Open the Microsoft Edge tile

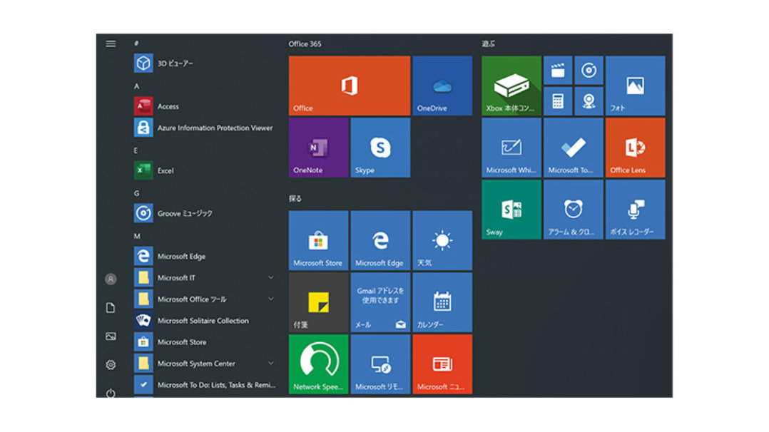tap(380, 241)
